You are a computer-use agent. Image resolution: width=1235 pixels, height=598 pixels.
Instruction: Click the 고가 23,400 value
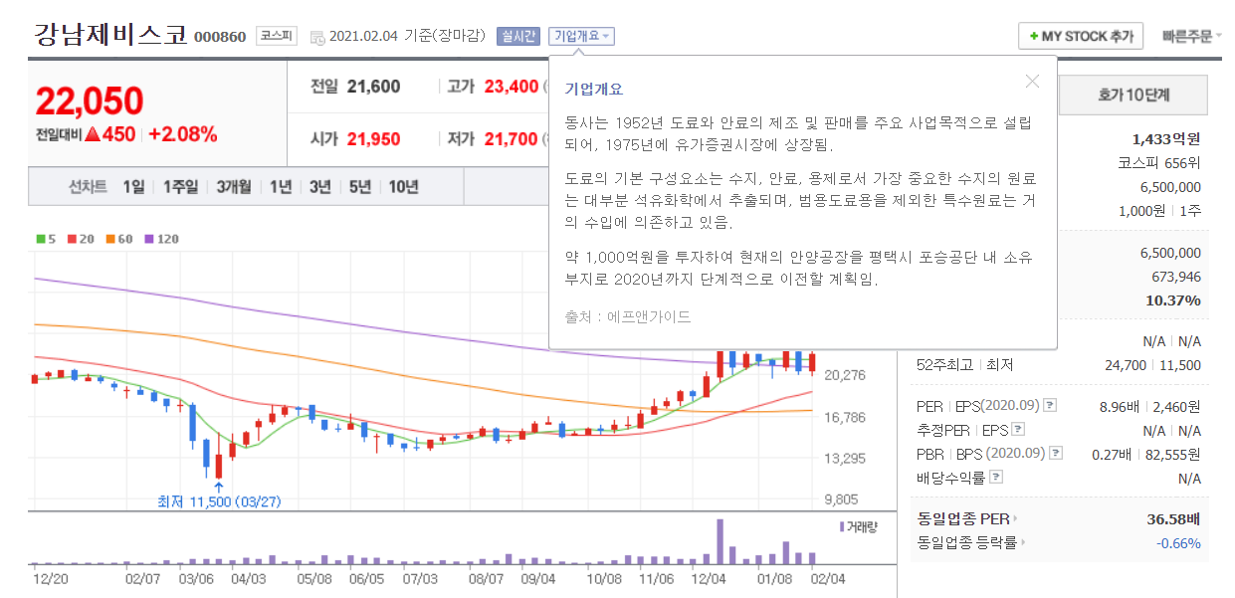512,87
